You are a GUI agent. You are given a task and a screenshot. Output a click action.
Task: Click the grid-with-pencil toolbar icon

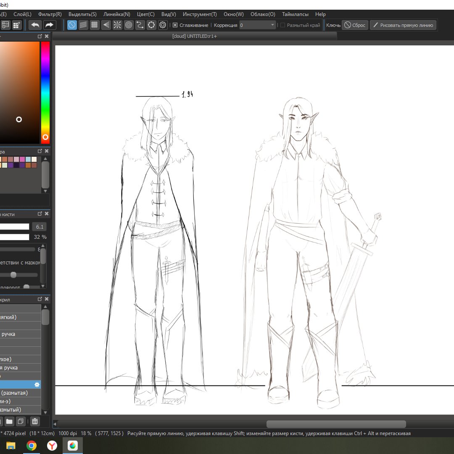pyautogui.click(x=17, y=25)
